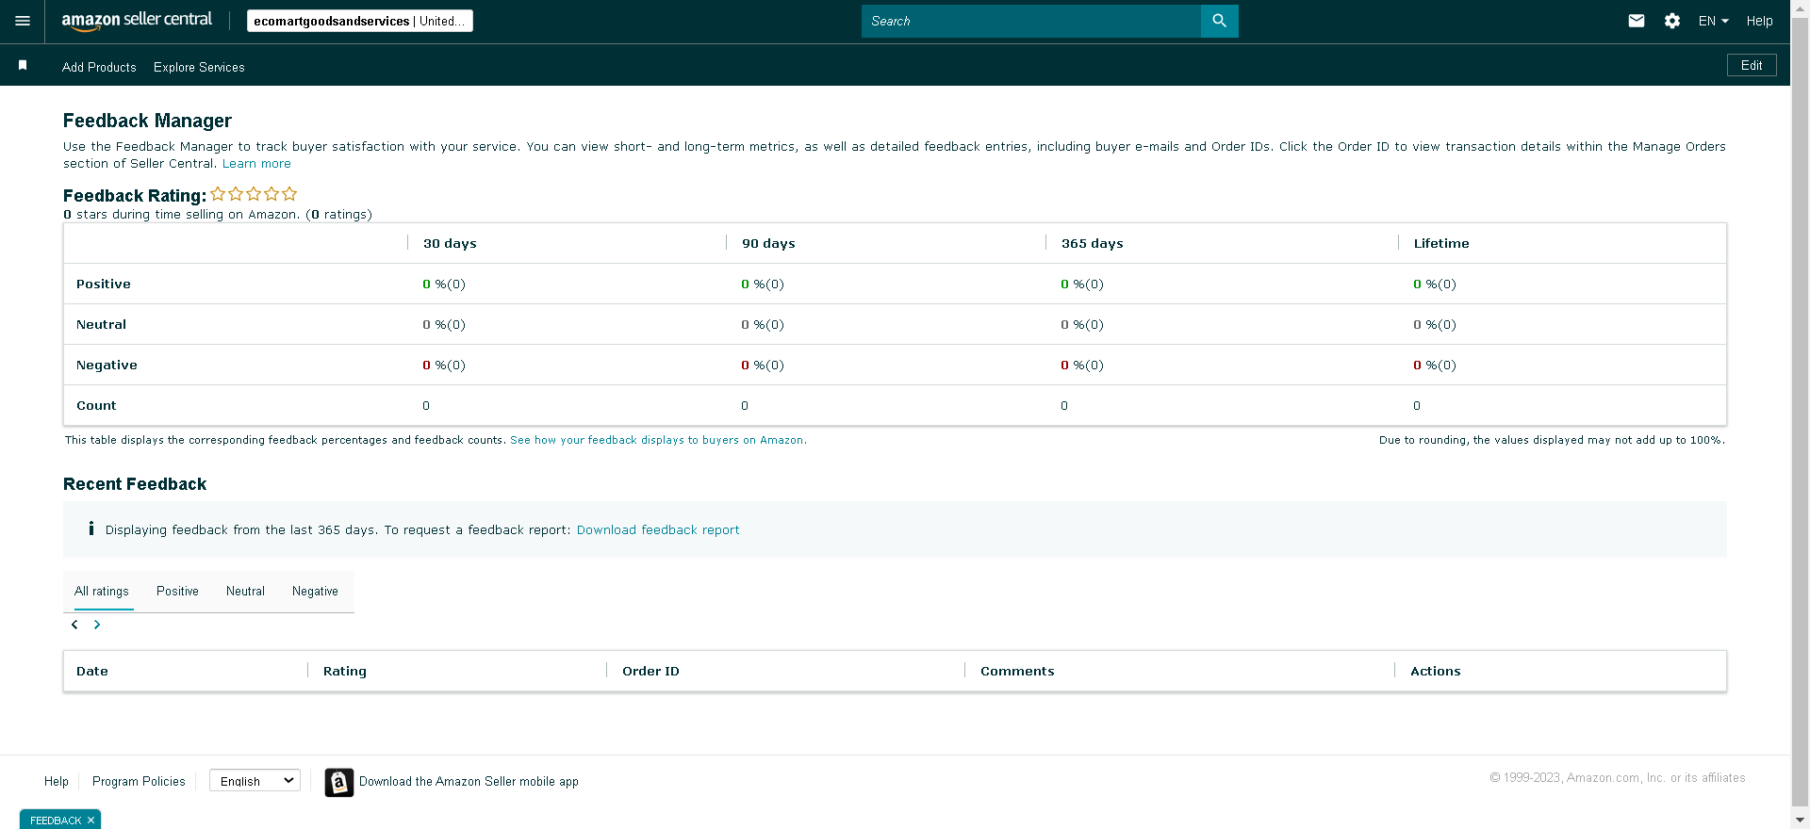Image resolution: width=1810 pixels, height=829 pixels.
Task: Click the 90 days column header
Action: [768, 243]
